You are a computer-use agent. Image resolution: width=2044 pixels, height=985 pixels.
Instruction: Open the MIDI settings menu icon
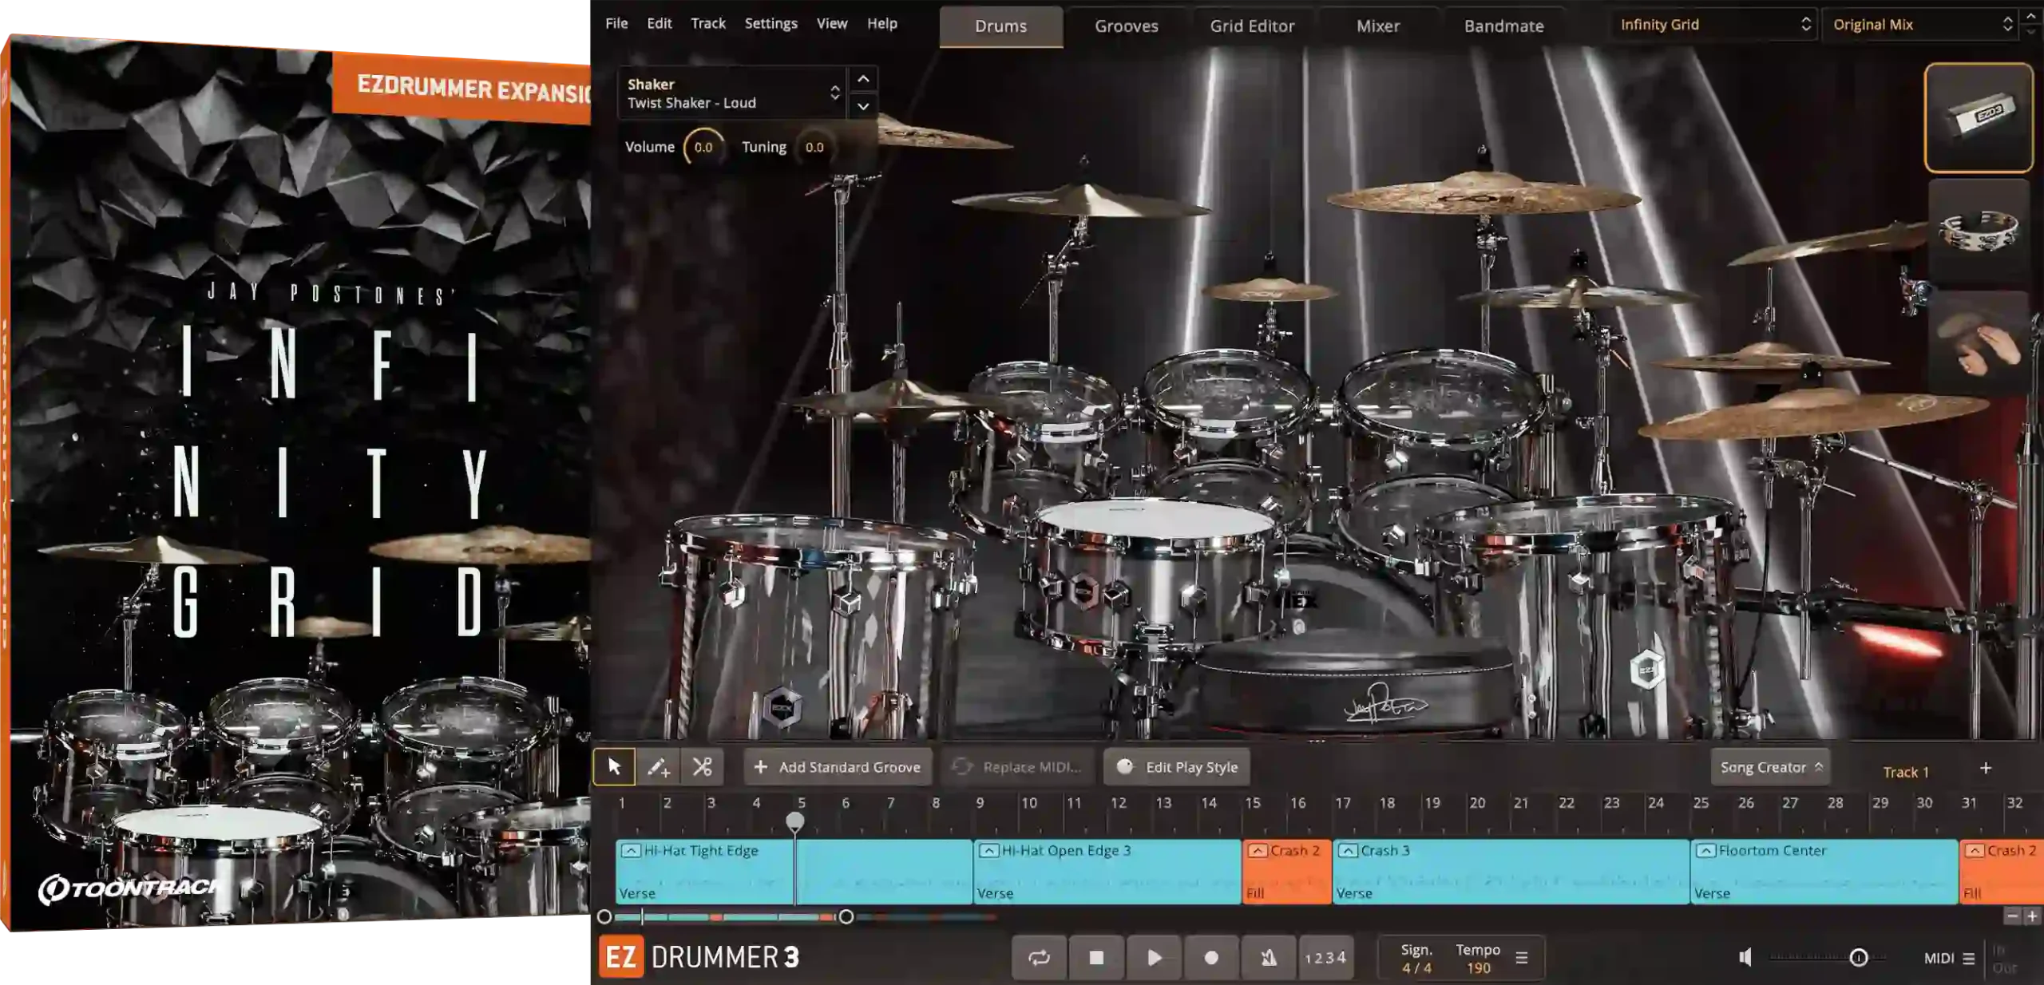click(x=1969, y=958)
